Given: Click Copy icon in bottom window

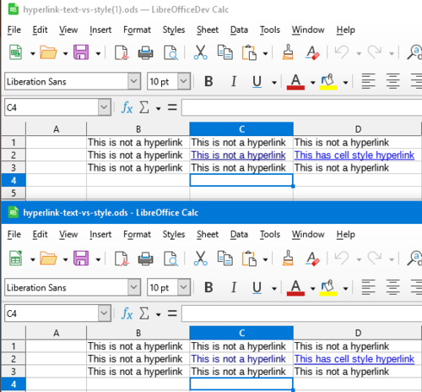Looking at the screenshot, I should point(225,259).
